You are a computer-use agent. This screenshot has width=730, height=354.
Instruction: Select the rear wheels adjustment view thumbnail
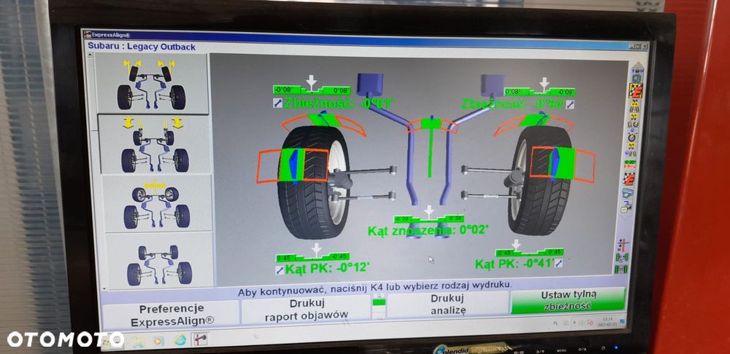pos(155,144)
